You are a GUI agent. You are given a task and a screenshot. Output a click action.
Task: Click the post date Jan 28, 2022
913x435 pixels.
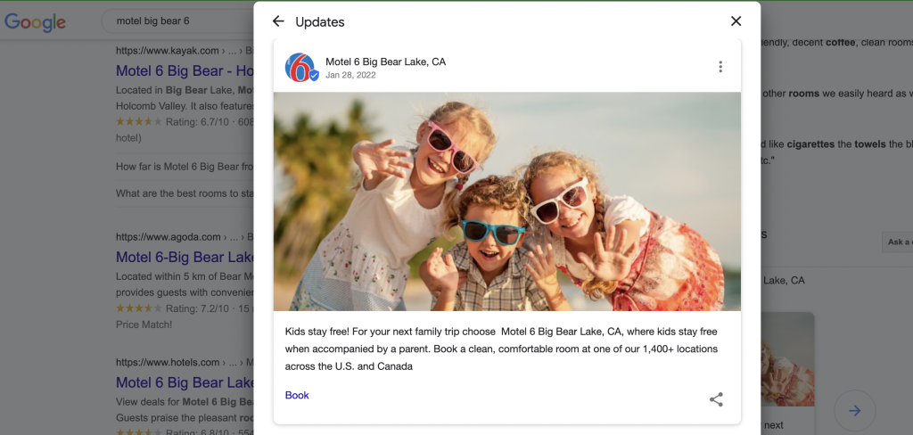pos(350,75)
